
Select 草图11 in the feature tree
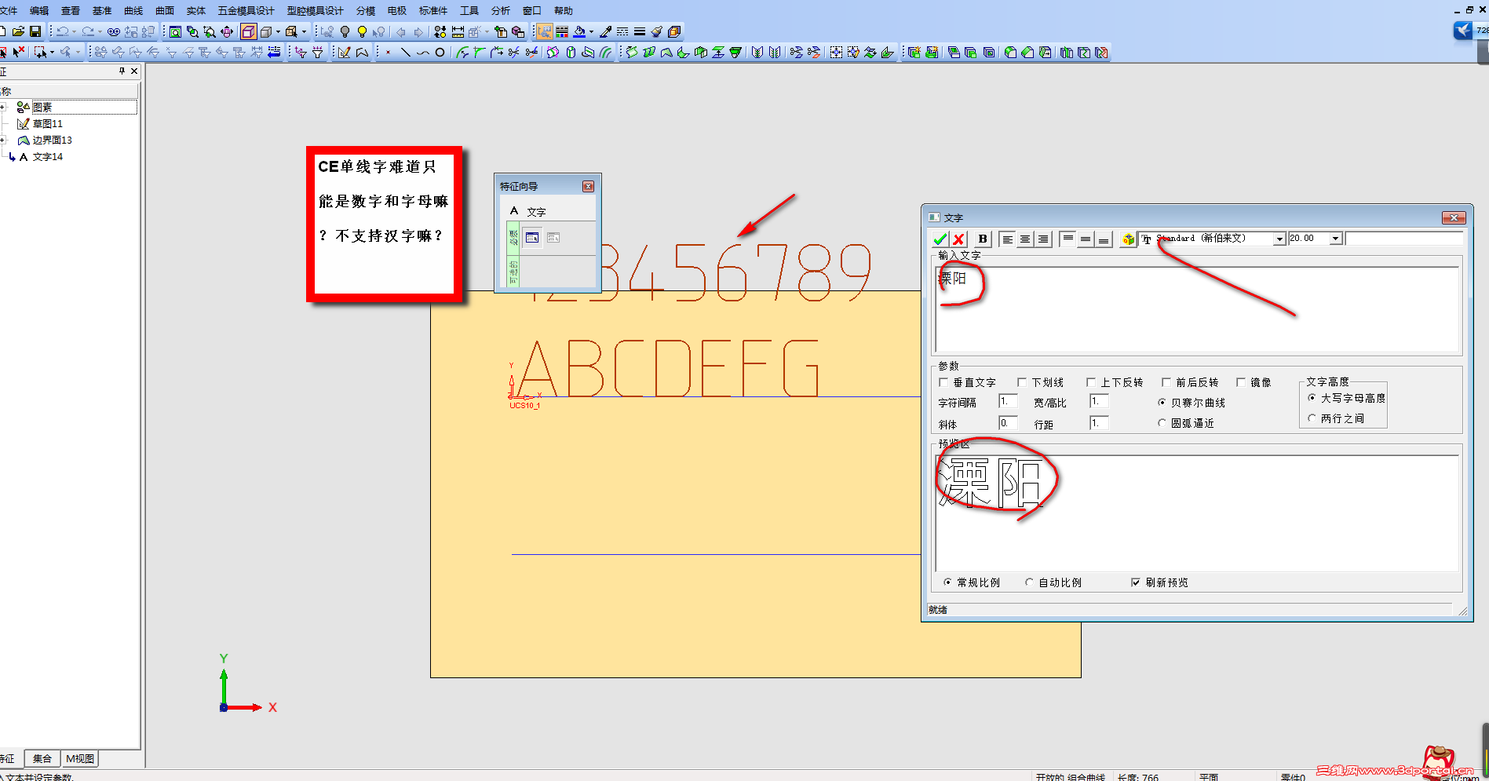48,123
